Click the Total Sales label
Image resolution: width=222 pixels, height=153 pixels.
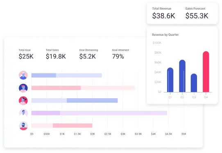(x=52, y=50)
